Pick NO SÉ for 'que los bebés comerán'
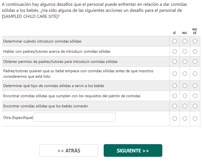The image size is (203, 162). [x=195, y=106]
